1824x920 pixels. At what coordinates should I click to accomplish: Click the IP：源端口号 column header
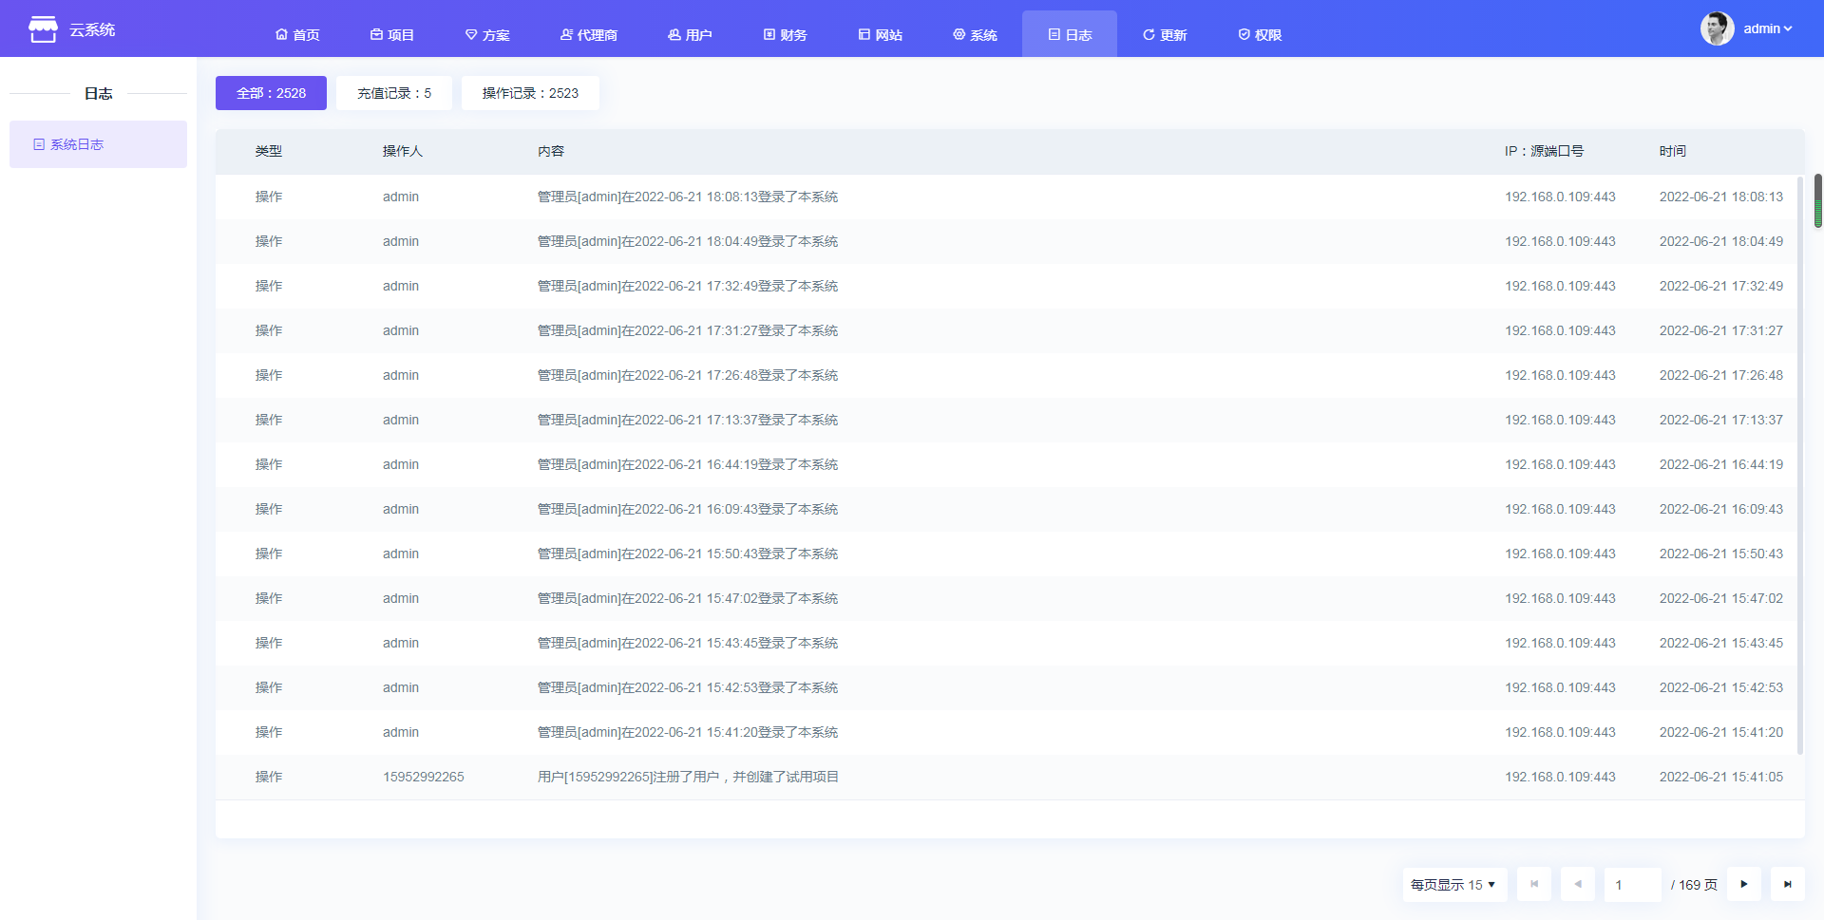click(x=1544, y=151)
